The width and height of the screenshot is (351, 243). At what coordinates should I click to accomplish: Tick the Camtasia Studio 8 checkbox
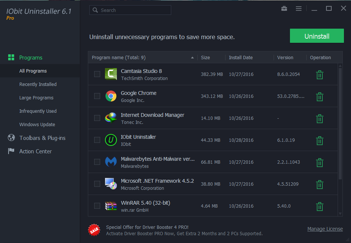click(97, 74)
